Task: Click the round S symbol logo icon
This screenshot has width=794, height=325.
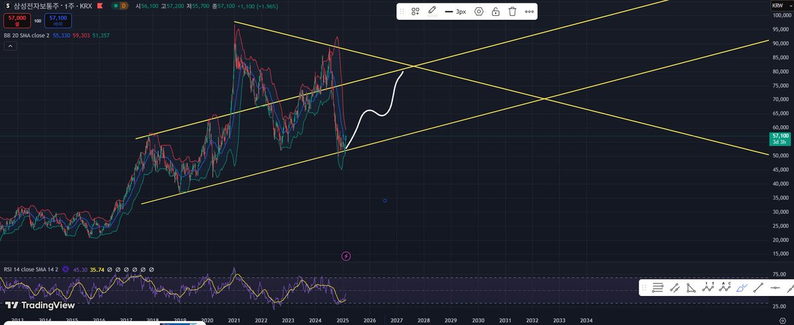Action: [7, 6]
